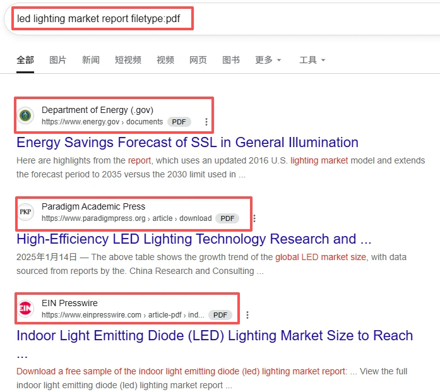Click the PDF badge on the paradigmpress.org result
This screenshot has width=440, height=392.
(227, 218)
